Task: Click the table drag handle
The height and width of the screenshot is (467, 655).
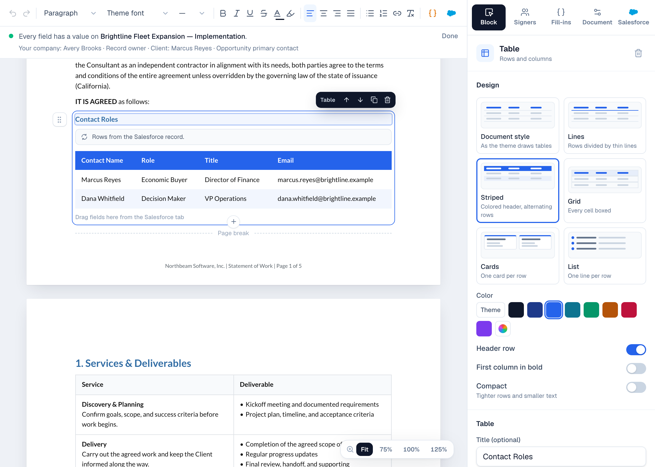Action: (x=59, y=120)
